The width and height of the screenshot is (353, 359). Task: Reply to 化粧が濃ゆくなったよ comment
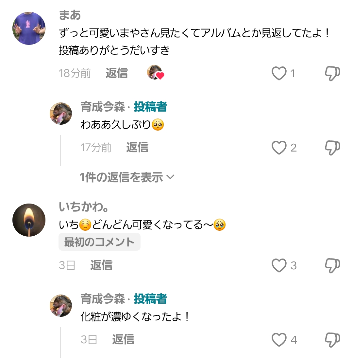click(123, 340)
